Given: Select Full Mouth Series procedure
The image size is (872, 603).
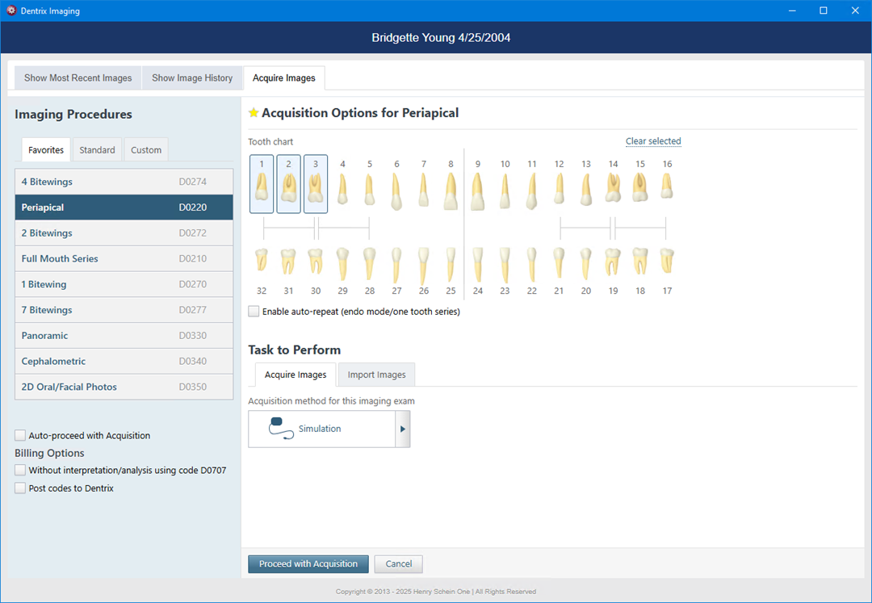Looking at the screenshot, I should [x=124, y=258].
